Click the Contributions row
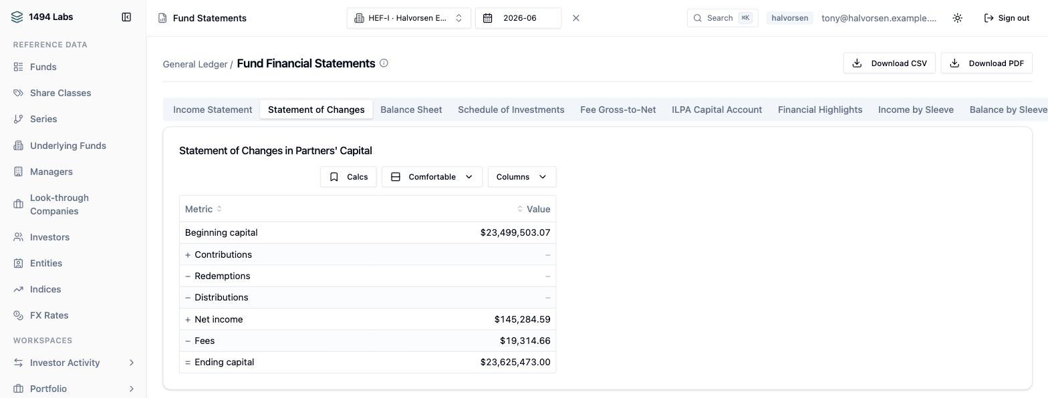Image resolution: width=1048 pixels, height=398 pixels. (368, 254)
